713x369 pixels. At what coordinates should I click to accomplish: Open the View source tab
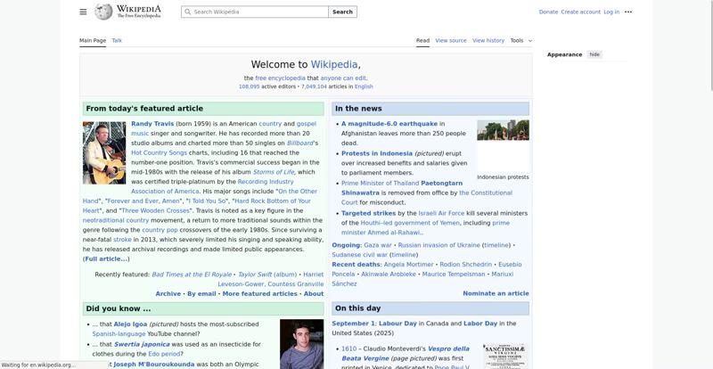click(451, 40)
